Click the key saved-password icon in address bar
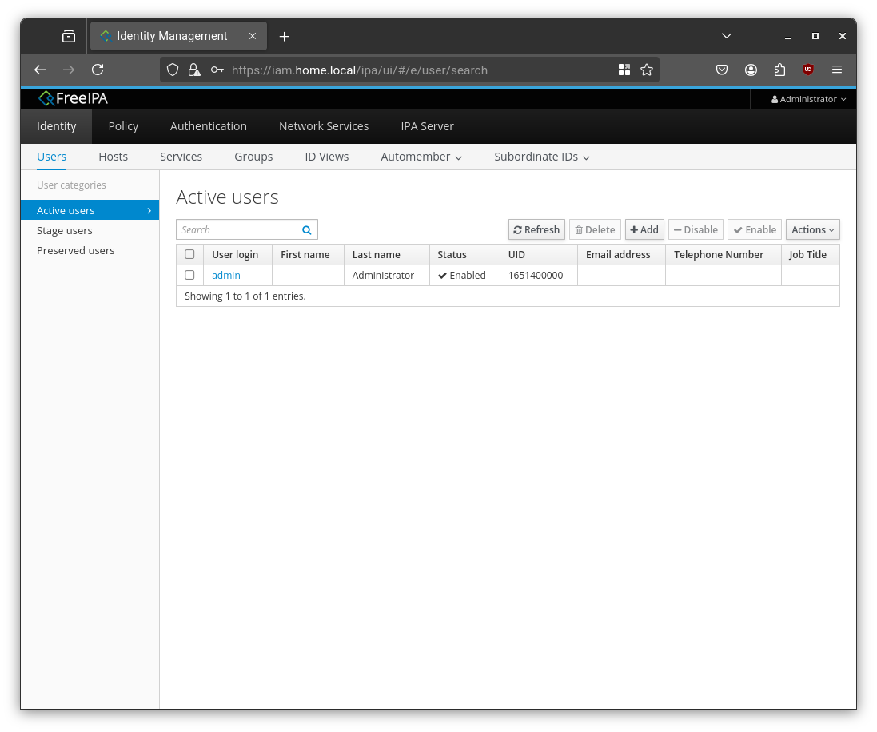This screenshot has width=877, height=732. pos(217,70)
